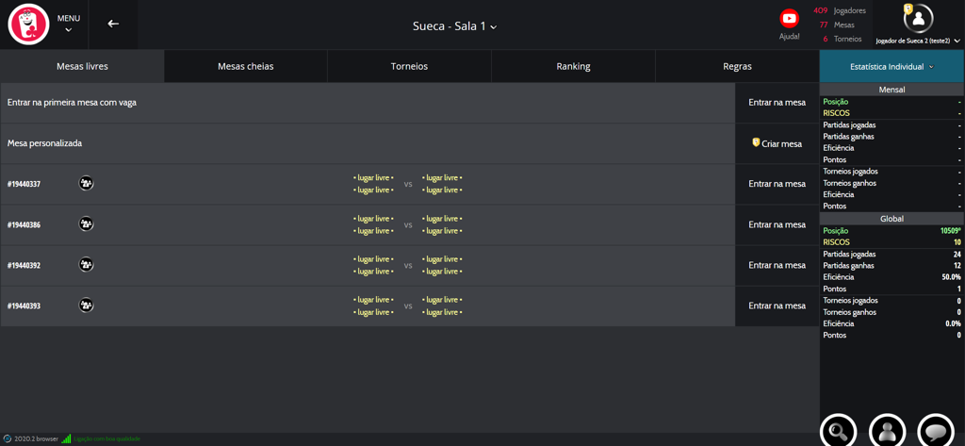Open the chat speech bubble icon
Viewport: 965px width, 446px height.
[x=936, y=432]
